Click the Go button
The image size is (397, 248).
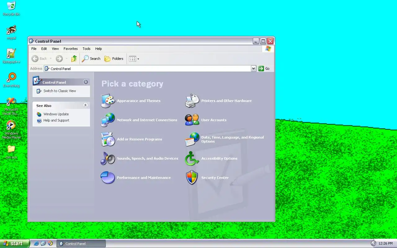point(264,69)
